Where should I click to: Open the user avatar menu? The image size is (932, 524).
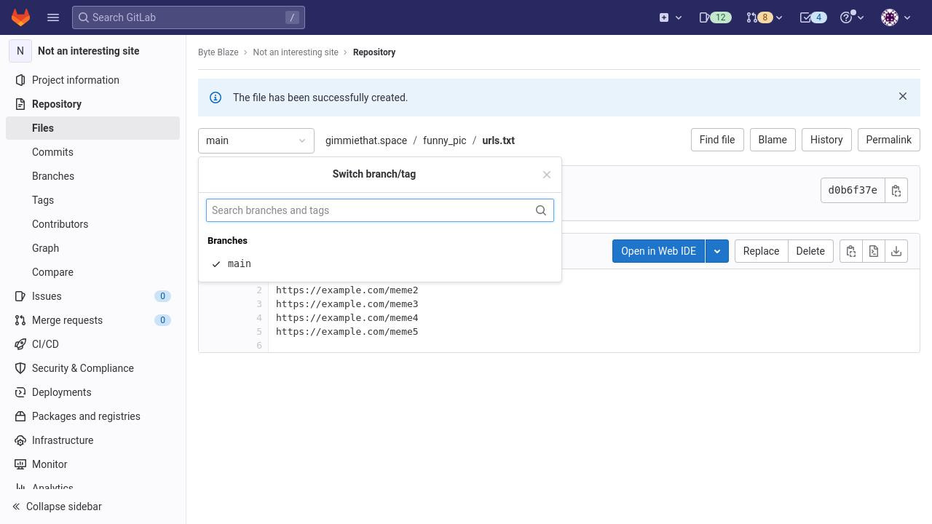click(896, 17)
